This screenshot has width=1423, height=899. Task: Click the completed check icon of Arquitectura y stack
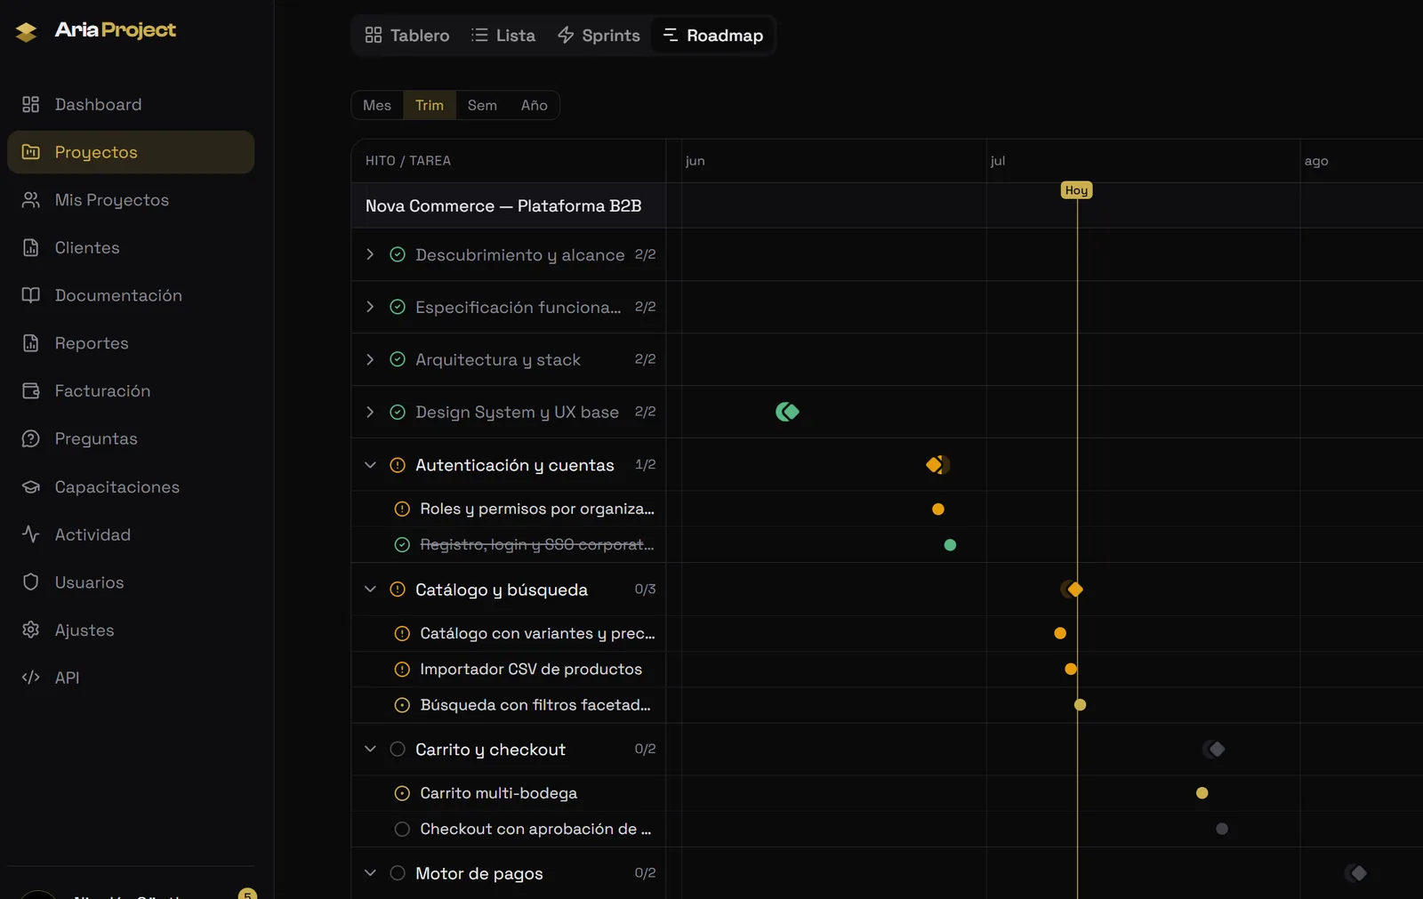pyautogui.click(x=398, y=359)
